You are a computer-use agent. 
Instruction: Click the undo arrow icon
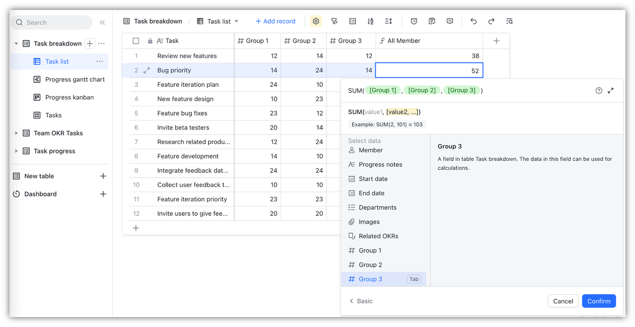473,21
